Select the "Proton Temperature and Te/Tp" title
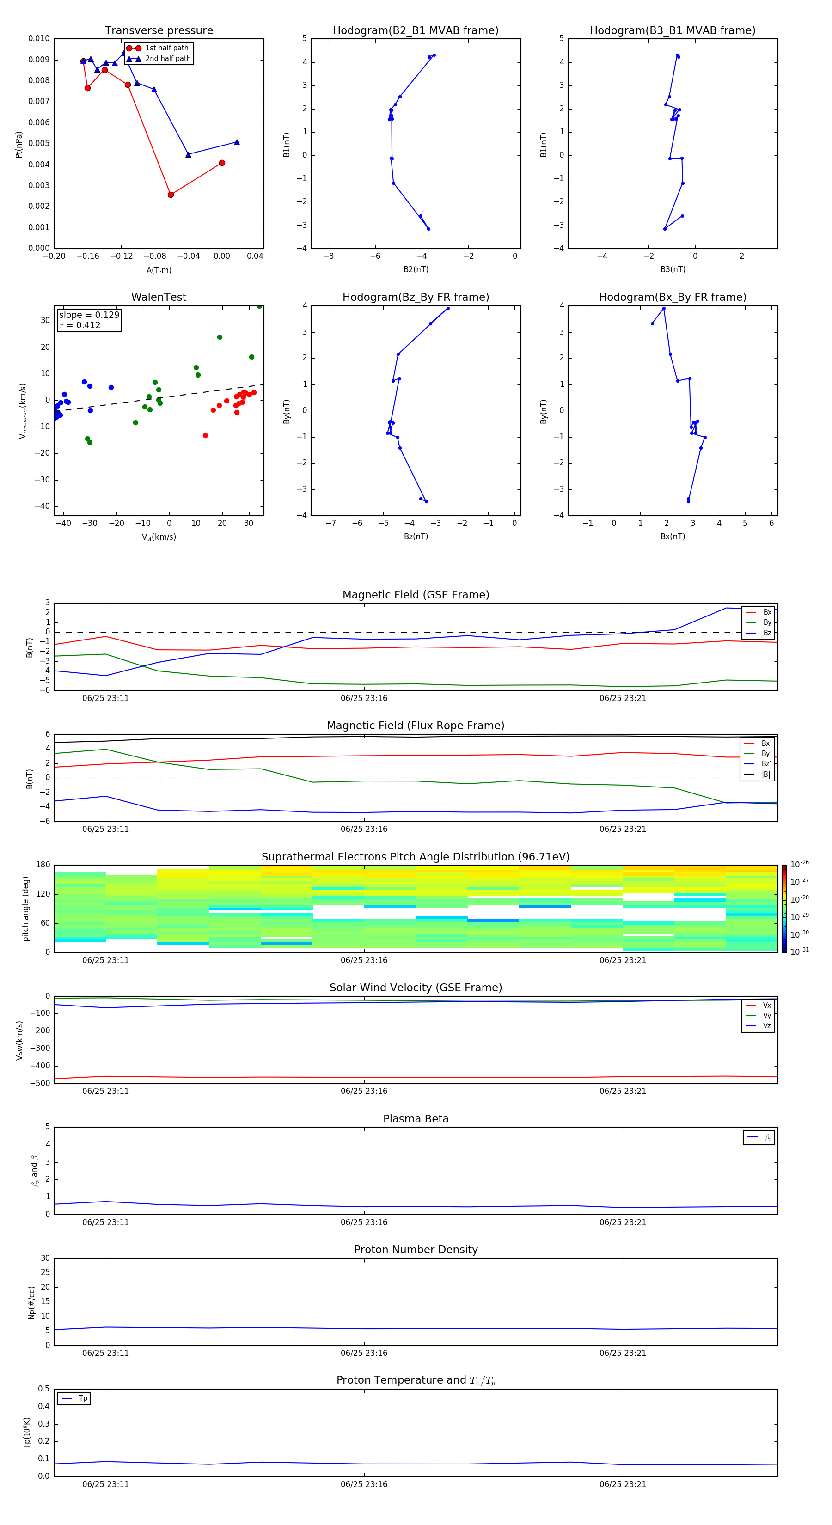This screenshot has height=1525, width=832. click(416, 1380)
